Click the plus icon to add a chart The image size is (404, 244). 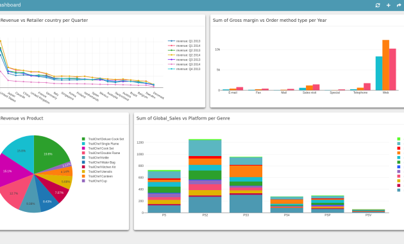tap(388, 5)
